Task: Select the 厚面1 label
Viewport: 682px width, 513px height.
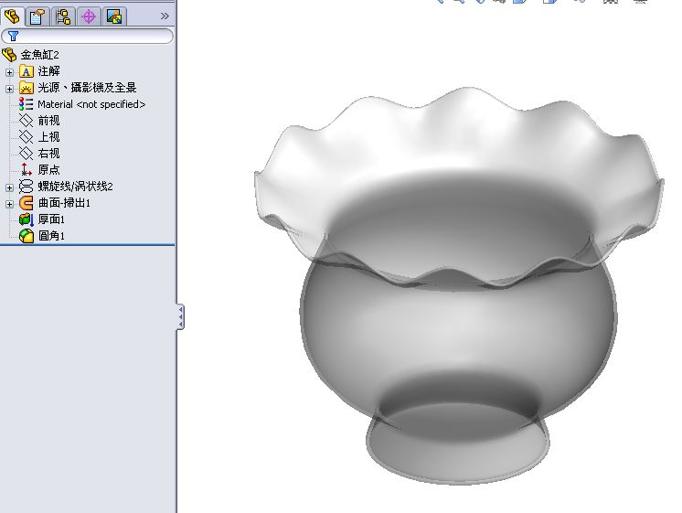Action: 51,219
